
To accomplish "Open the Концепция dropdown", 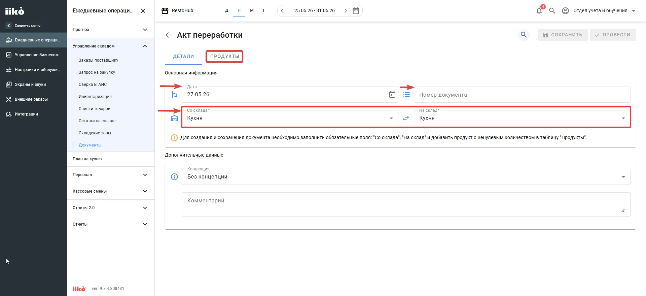I will click(406, 177).
